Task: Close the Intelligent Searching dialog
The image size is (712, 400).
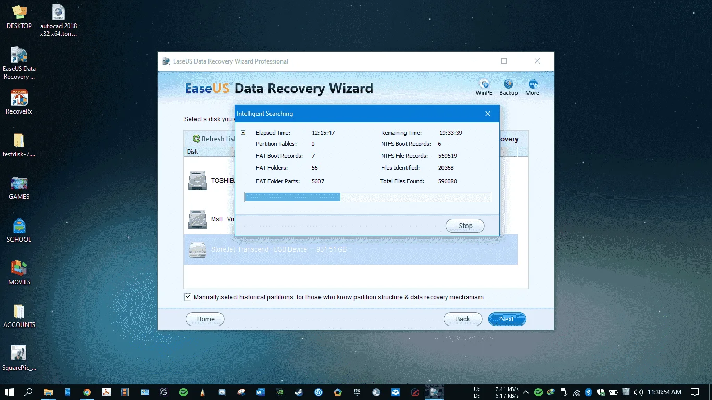Action: click(488, 114)
